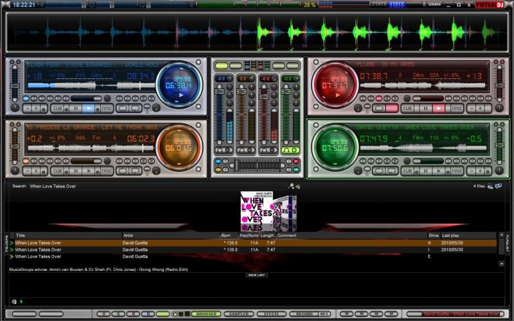Sync the red deck BPM
The width and height of the screenshot is (514, 321).
(456, 108)
